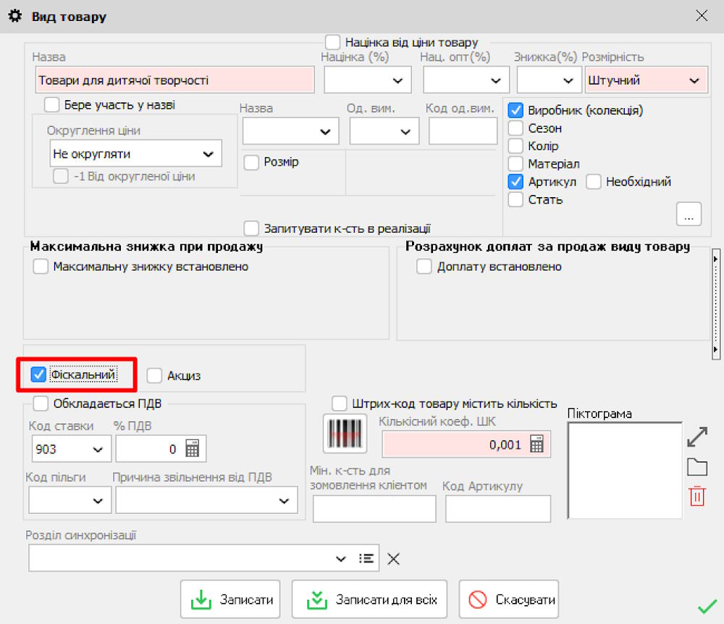The height and width of the screenshot is (624, 724).
Task: Open folder icon to load a pictogram image
Action: pos(696,467)
